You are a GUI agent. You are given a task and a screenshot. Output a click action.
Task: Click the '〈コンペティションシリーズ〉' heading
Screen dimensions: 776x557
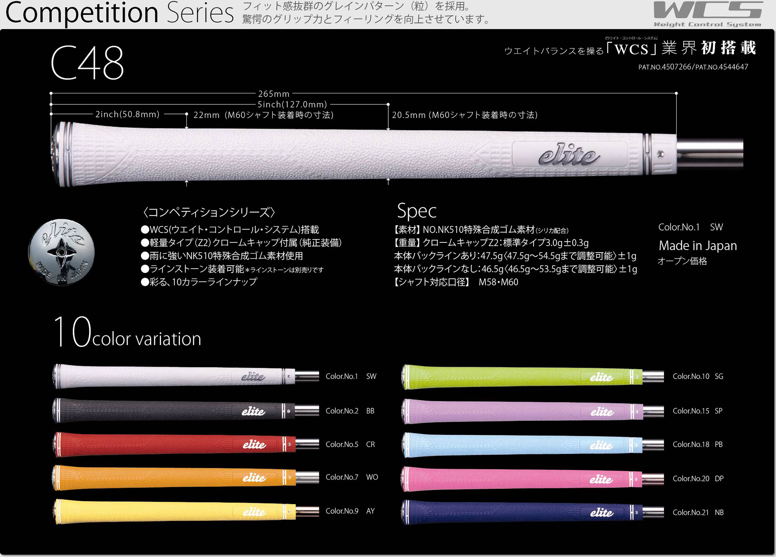point(208,212)
